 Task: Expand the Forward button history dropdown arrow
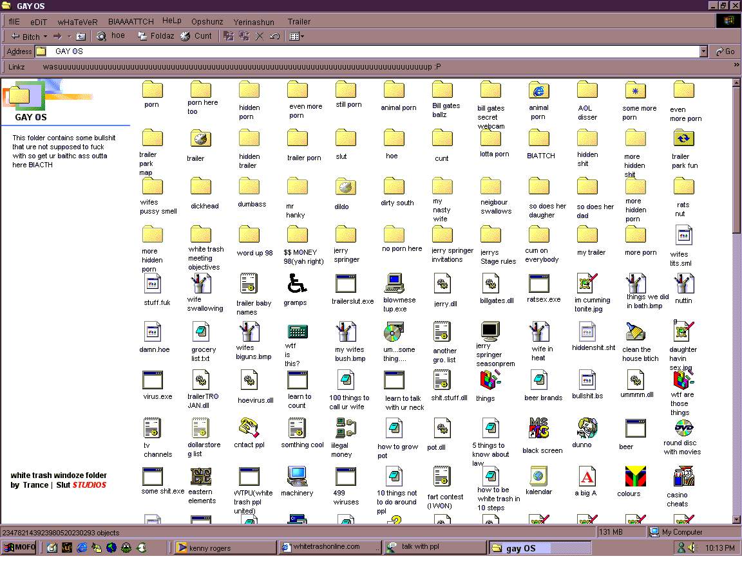point(69,37)
